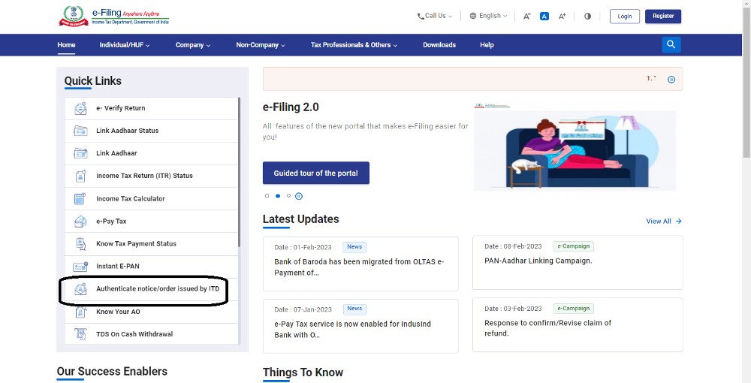The height and width of the screenshot is (383, 751).
Task: Open the Downloads menu item
Action: 439,45
